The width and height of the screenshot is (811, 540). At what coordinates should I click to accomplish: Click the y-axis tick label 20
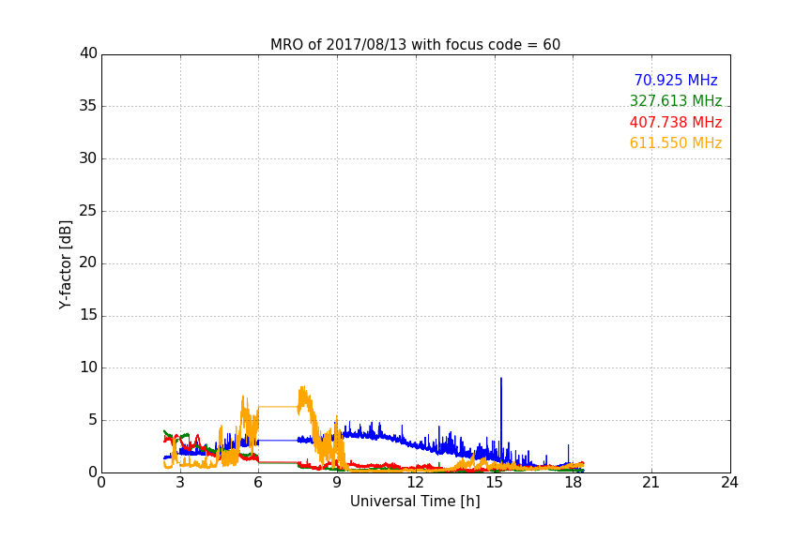(x=88, y=262)
